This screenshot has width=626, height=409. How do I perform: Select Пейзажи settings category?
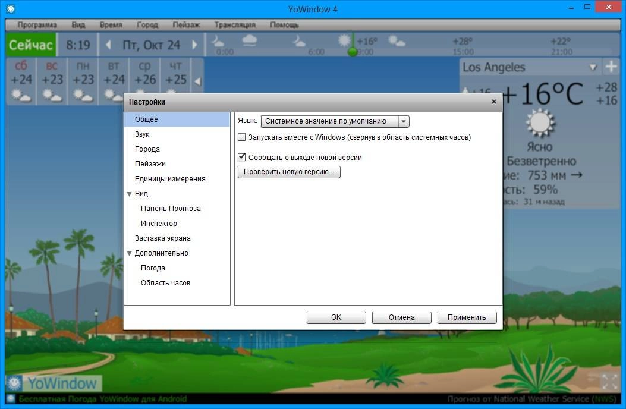pos(177,163)
